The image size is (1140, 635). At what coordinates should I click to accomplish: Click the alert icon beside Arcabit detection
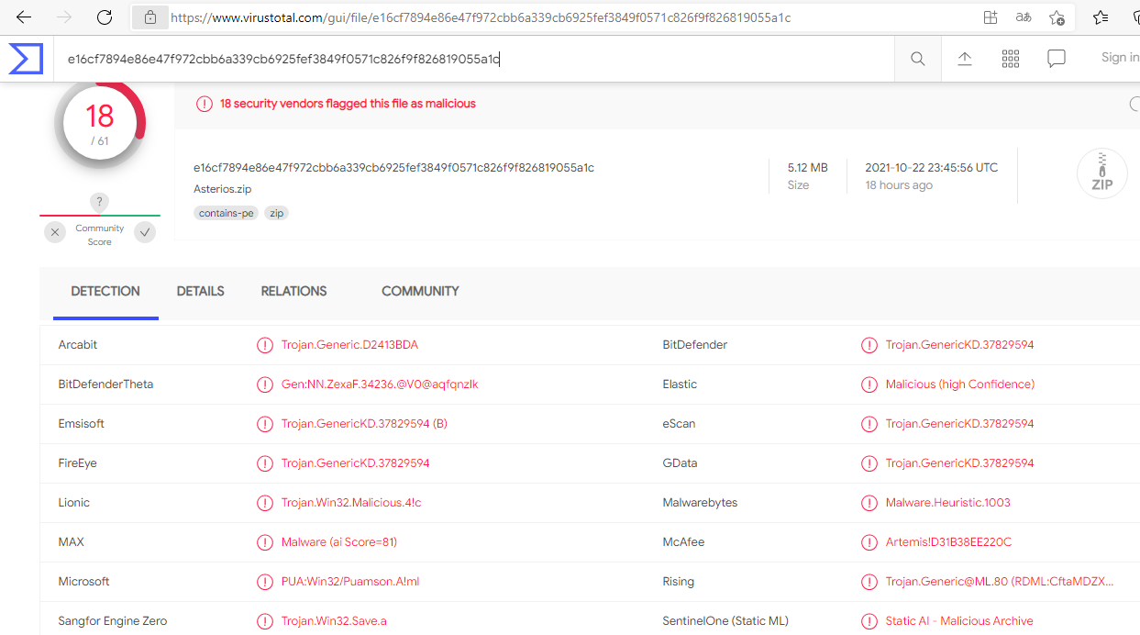pos(265,345)
